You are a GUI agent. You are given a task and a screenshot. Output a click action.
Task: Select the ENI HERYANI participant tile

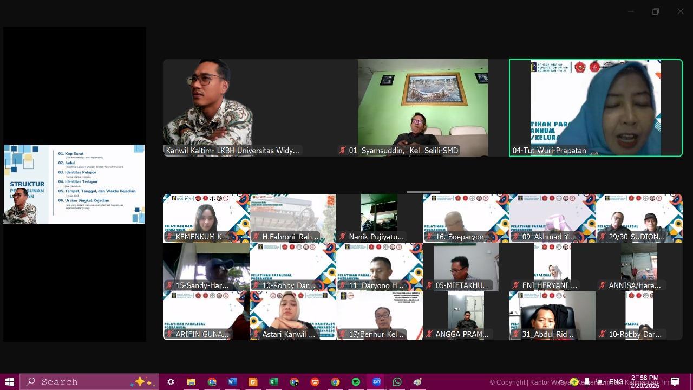tap(553, 267)
